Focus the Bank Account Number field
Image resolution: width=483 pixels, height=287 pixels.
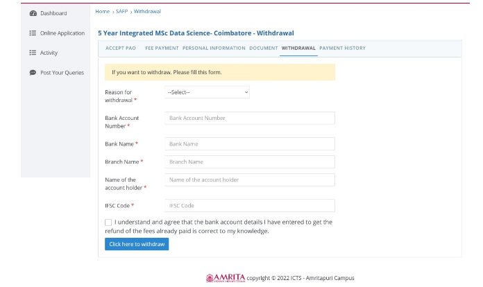point(250,118)
